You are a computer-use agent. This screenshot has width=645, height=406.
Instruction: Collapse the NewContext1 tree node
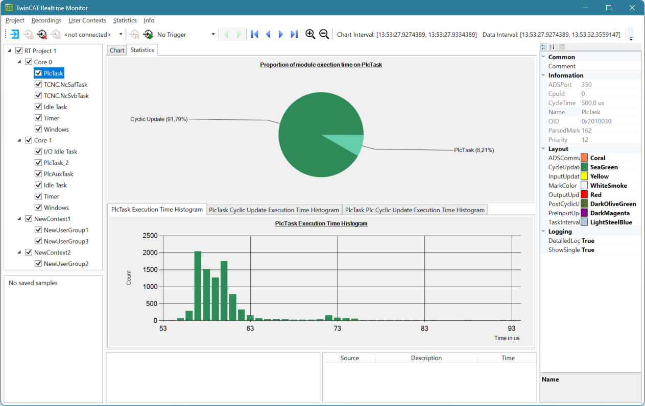20,219
